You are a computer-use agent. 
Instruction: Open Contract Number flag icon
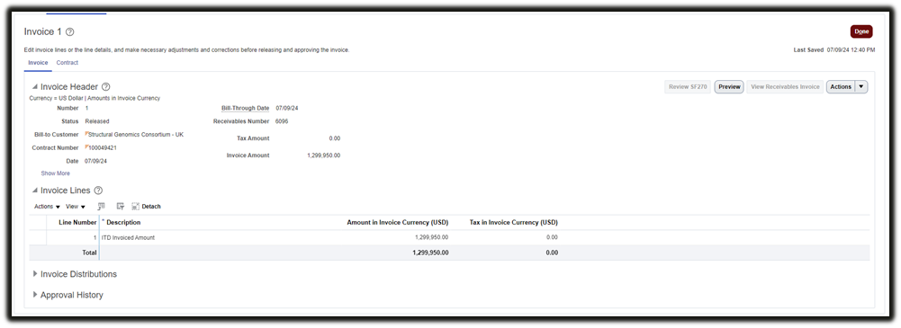(x=86, y=147)
